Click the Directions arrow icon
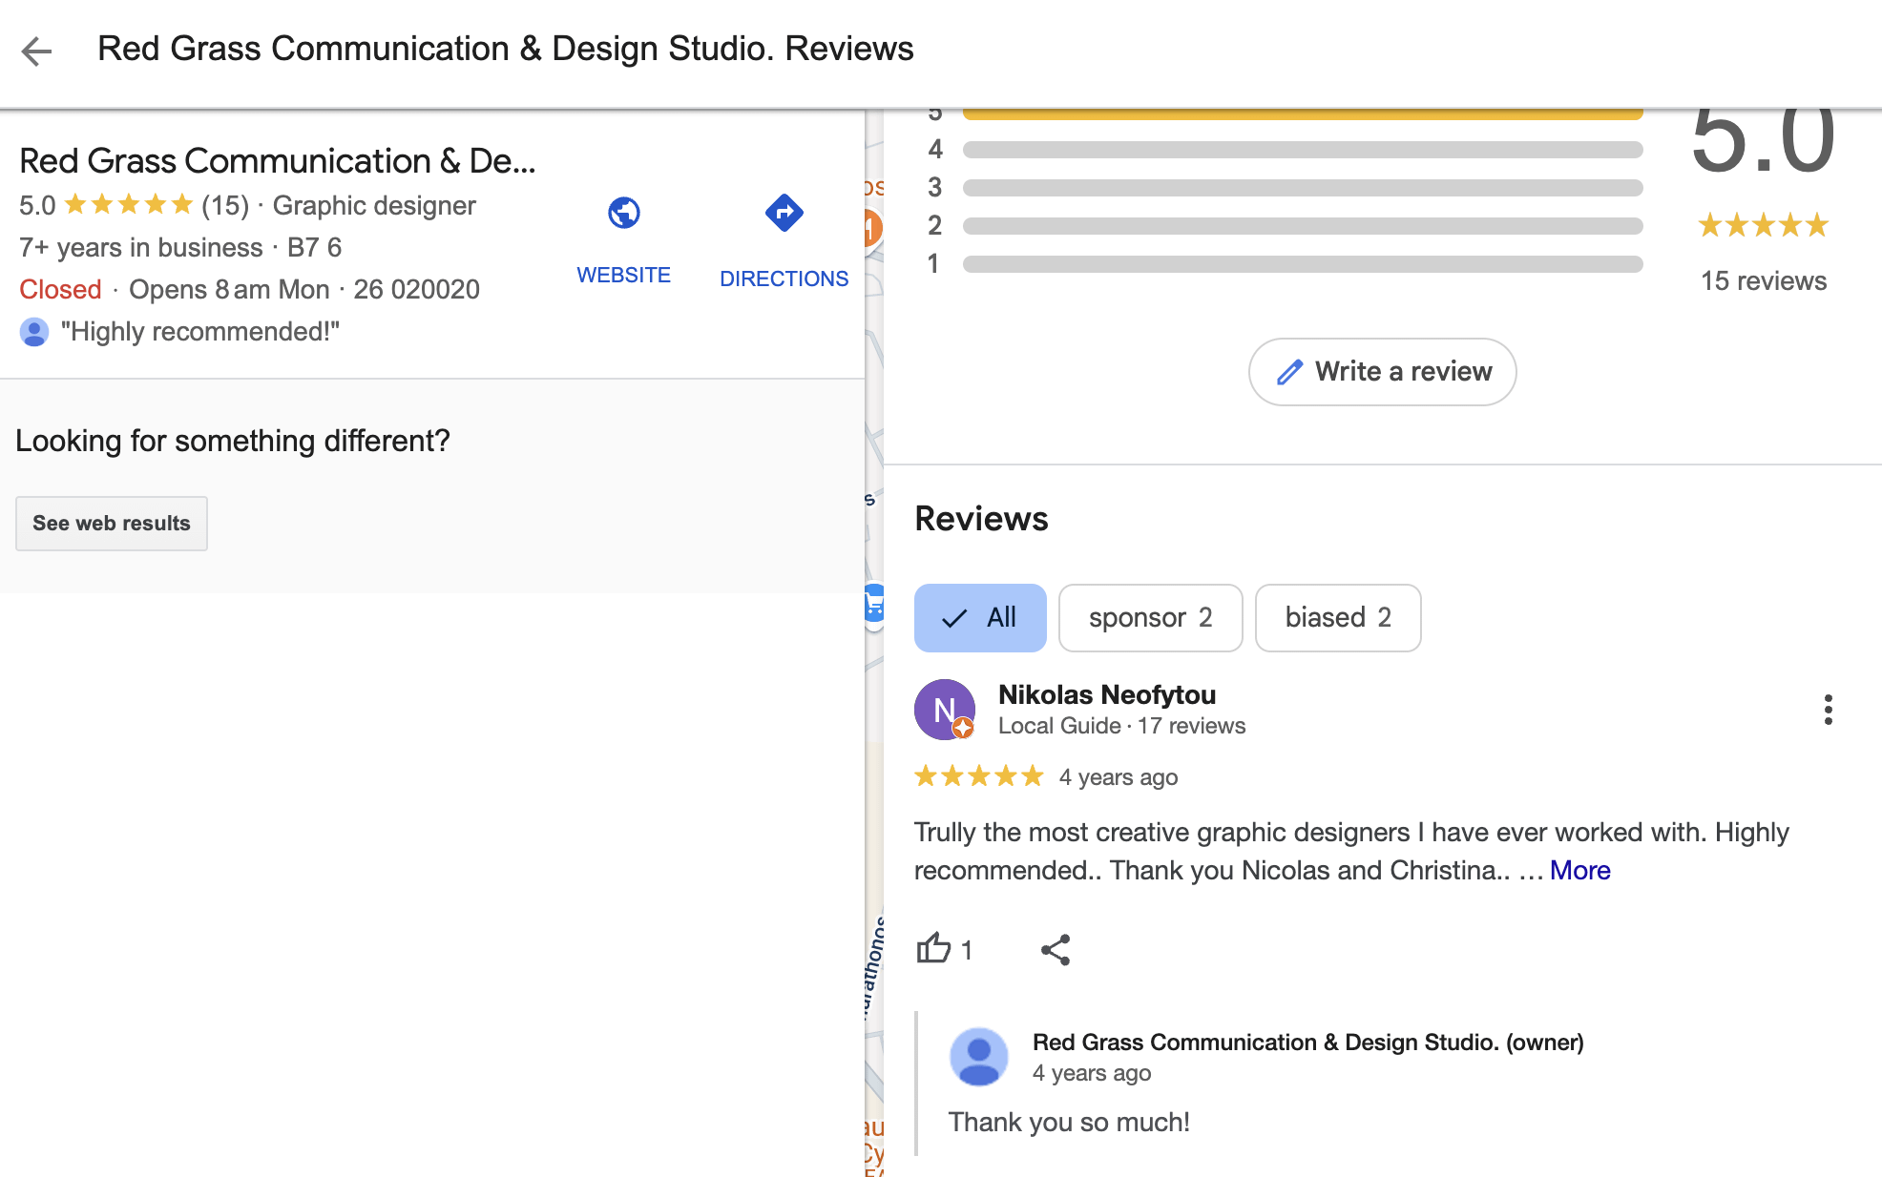The height and width of the screenshot is (1177, 1882). point(784,213)
